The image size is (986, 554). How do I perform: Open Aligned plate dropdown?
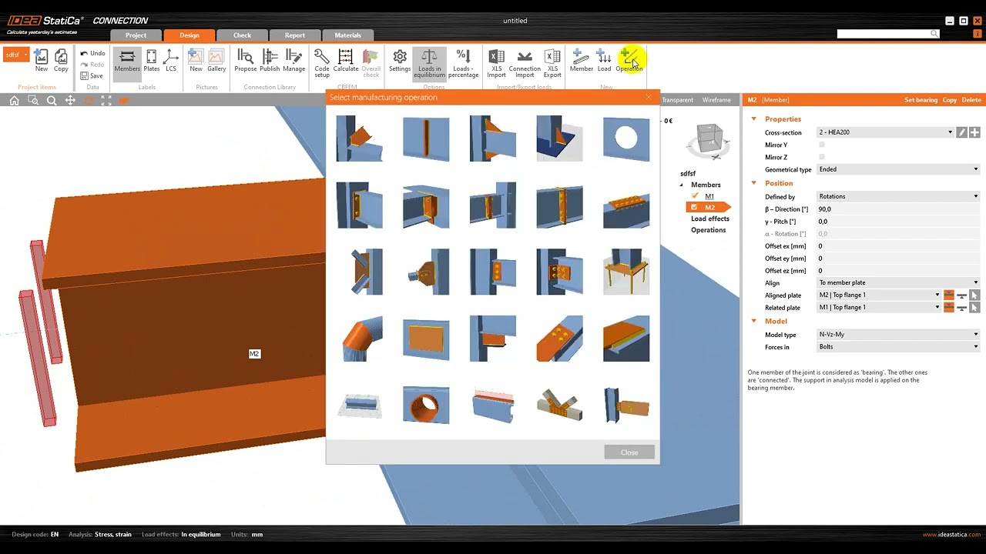pyautogui.click(x=879, y=295)
